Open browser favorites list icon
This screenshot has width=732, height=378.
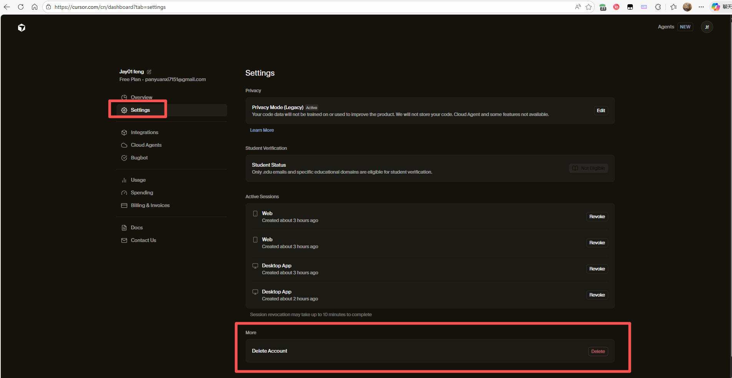point(674,7)
